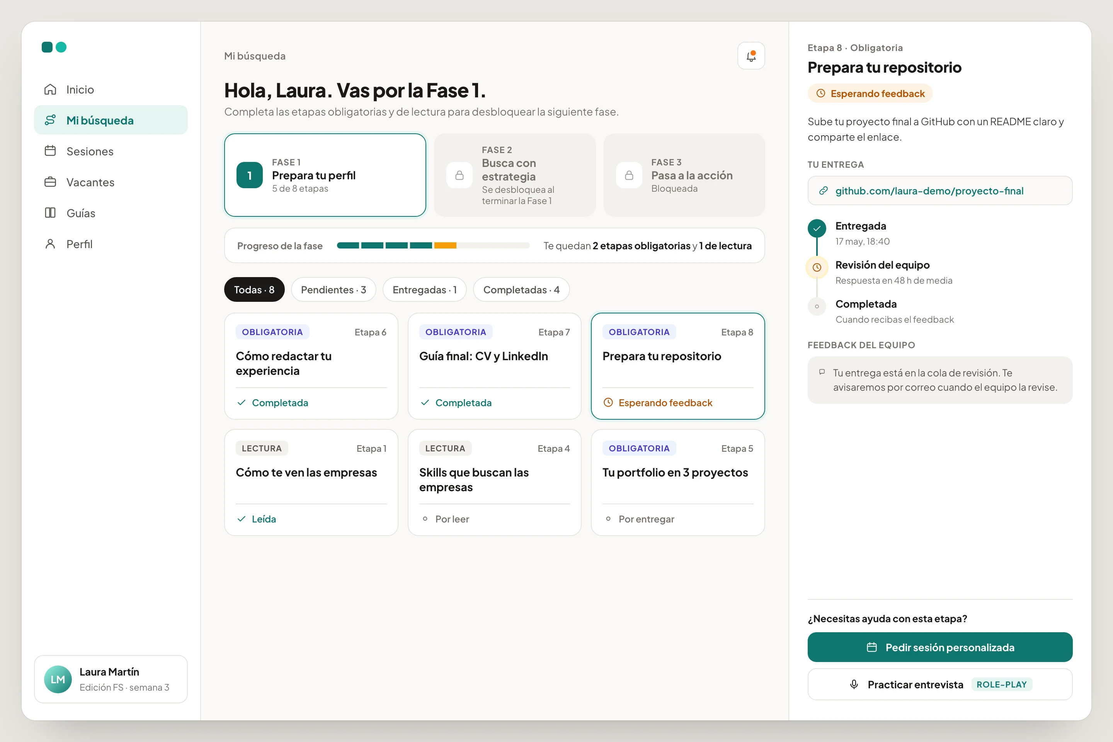Click the LM avatar of Laura Martín
The height and width of the screenshot is (742, 1113).
pos(58,679)
